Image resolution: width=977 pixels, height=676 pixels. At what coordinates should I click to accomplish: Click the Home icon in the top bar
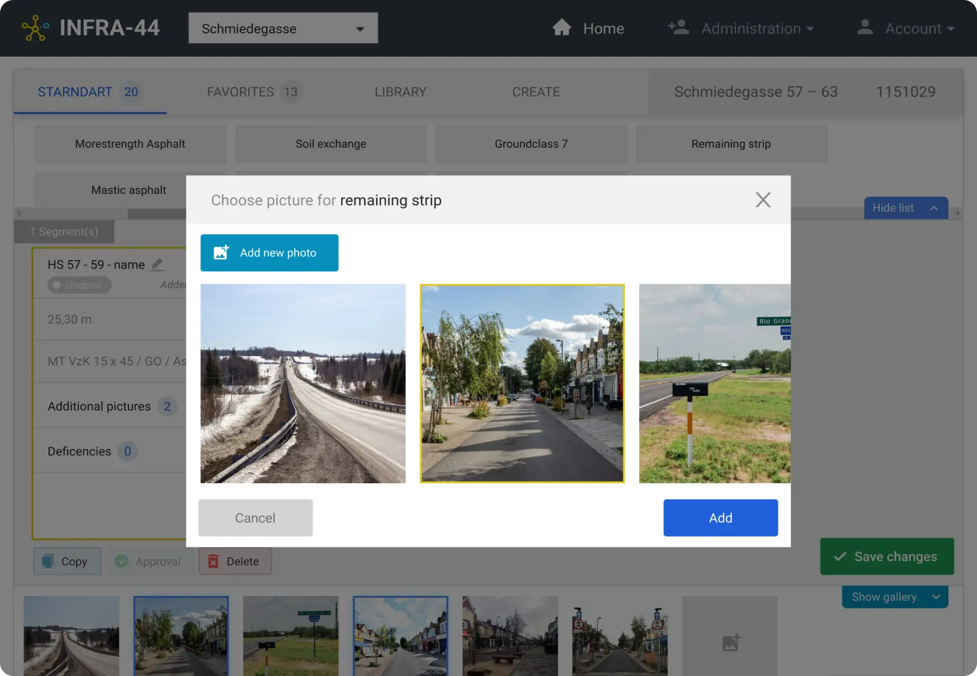[x=562, y=27]
